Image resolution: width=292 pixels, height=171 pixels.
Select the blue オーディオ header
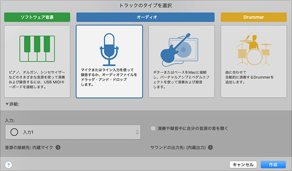coord(145,17)
